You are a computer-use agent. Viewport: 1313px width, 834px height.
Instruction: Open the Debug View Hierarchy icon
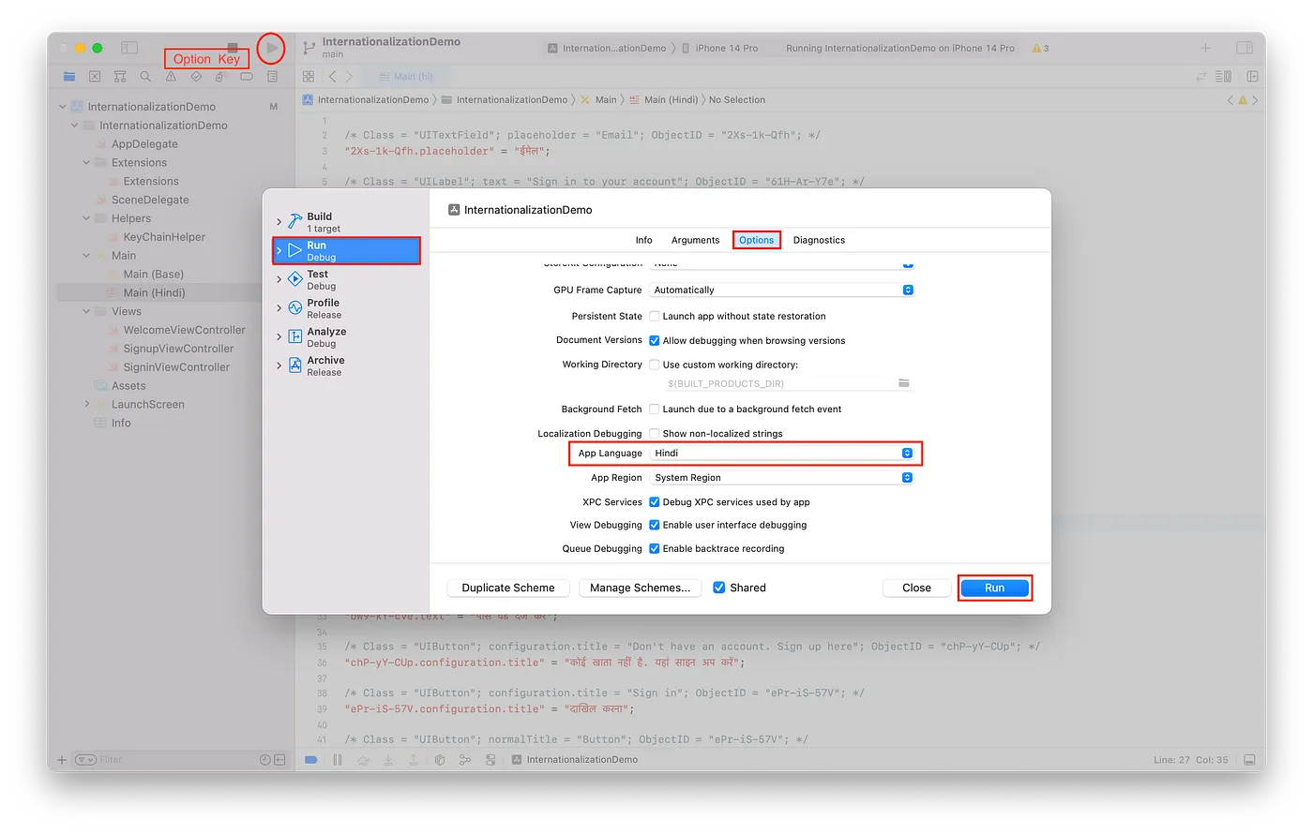click(440, 760)
